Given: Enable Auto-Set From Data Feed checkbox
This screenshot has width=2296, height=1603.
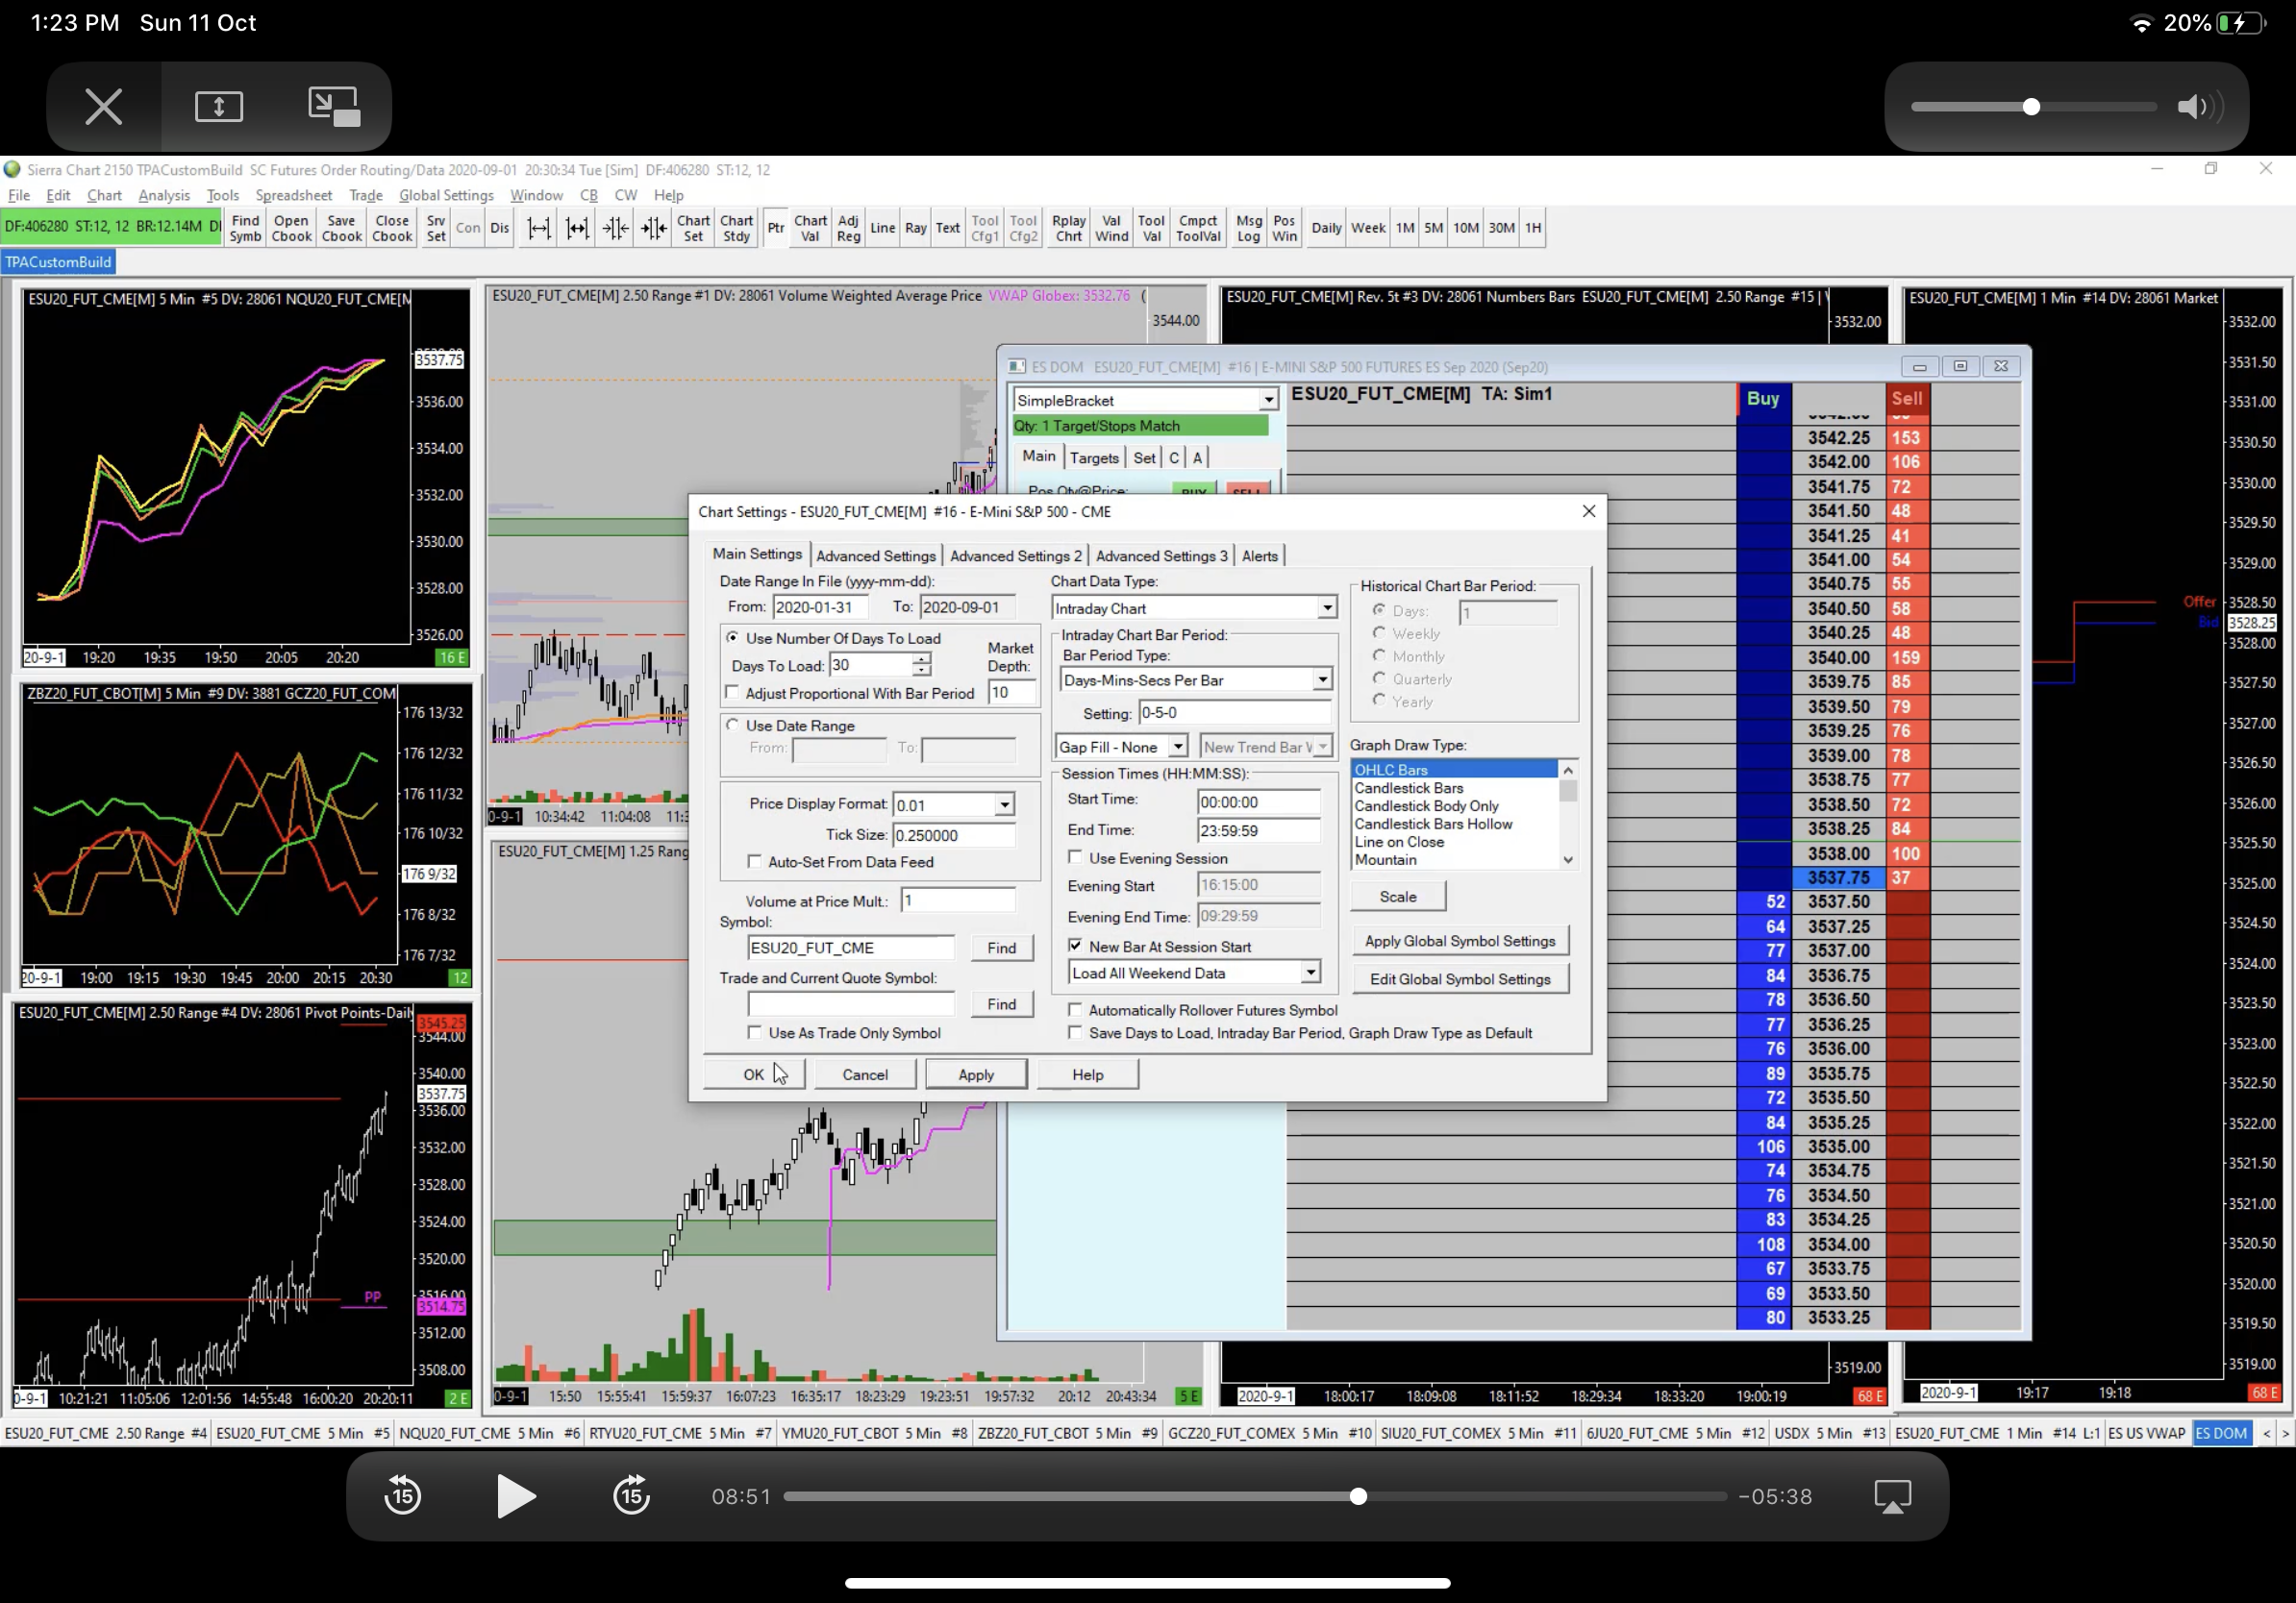Looking at the screenshot, I should pyautogui.click(x=755, y=861).
